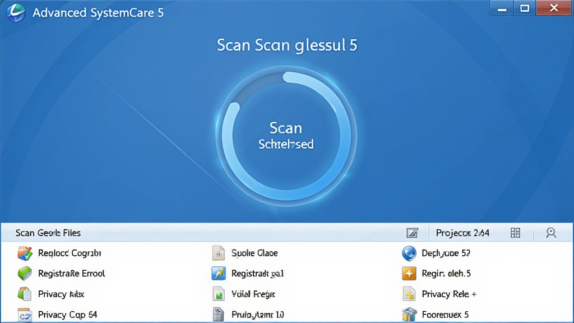Click the Vuial Fregjx file icon

coord(219,294)
